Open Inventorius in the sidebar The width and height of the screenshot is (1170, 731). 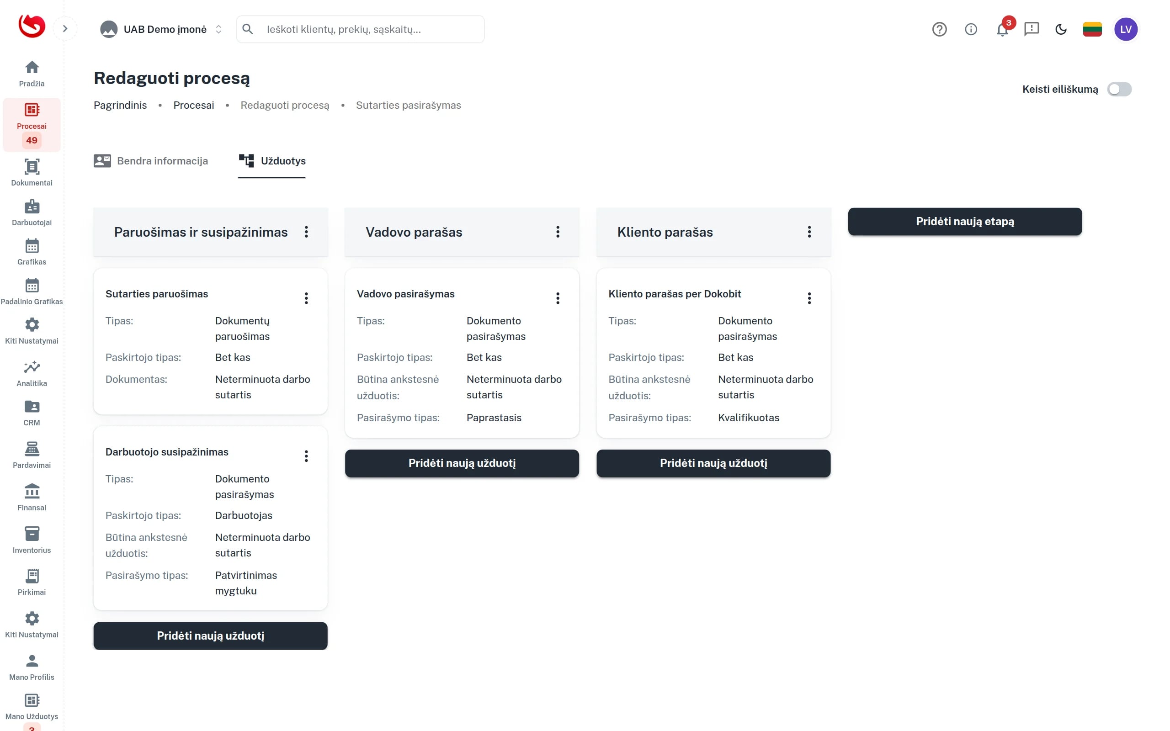coord(32,540)
